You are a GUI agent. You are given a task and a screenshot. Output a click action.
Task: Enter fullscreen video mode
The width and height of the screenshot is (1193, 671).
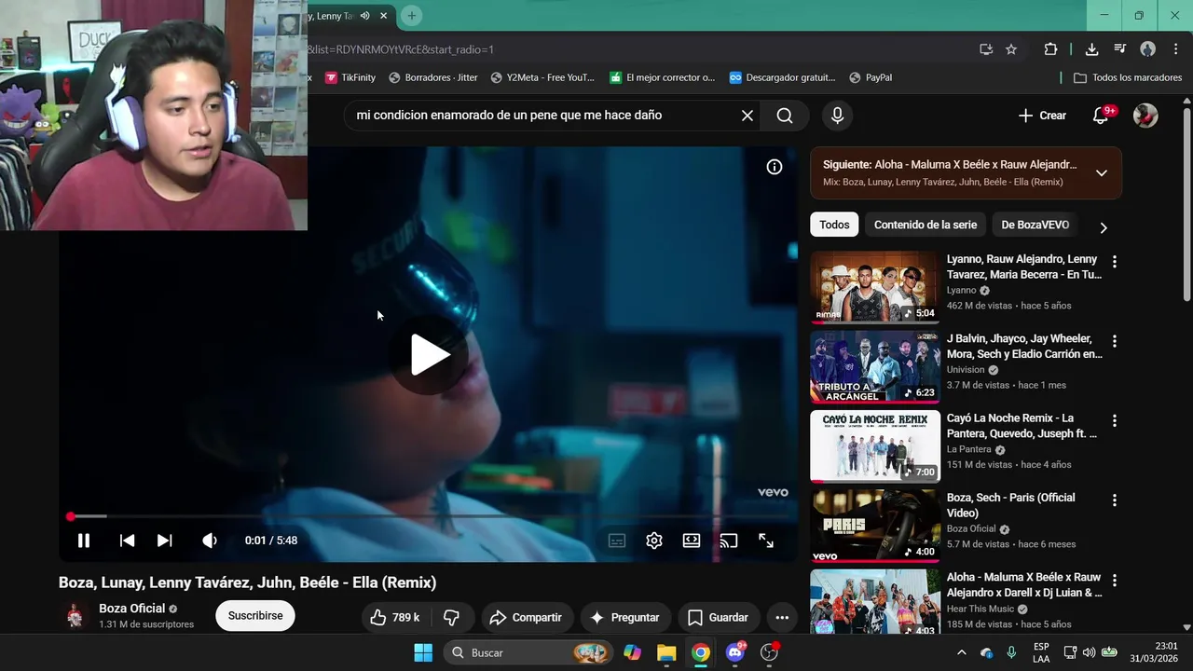point(766,541)
